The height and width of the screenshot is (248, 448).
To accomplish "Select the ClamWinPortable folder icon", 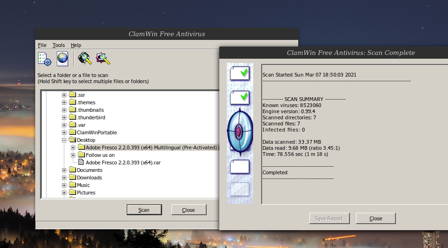I will tap(73, 132).
